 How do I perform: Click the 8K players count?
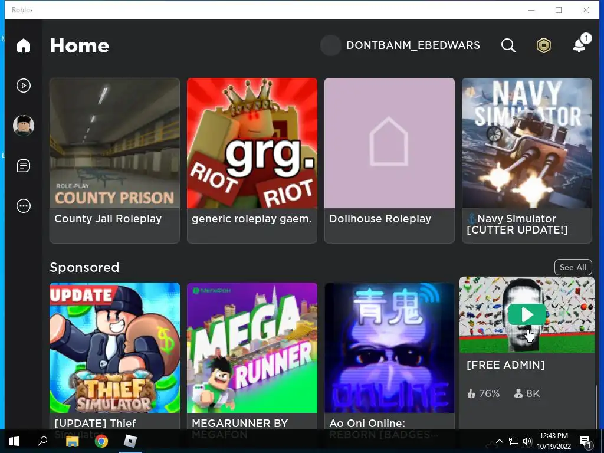tap(527, 393)
